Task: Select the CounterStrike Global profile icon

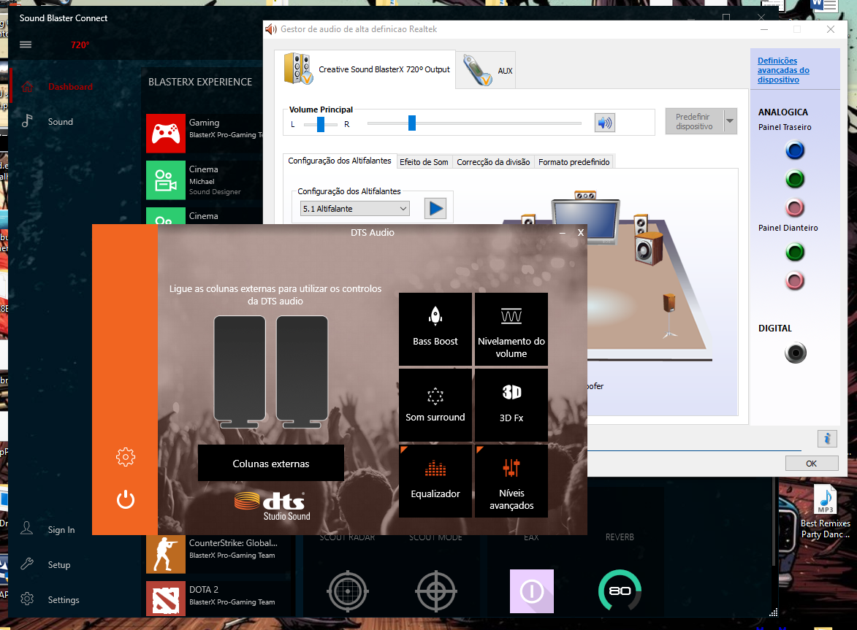Action: pos(166,553)
